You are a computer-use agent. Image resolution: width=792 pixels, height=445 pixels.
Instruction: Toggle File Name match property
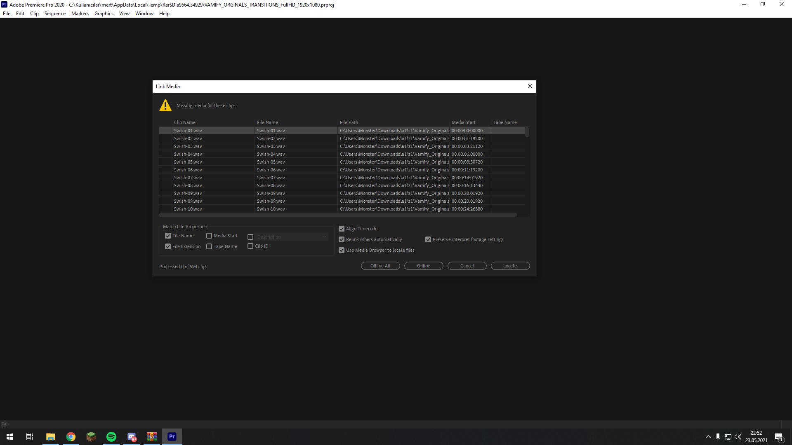coord(168,236)
